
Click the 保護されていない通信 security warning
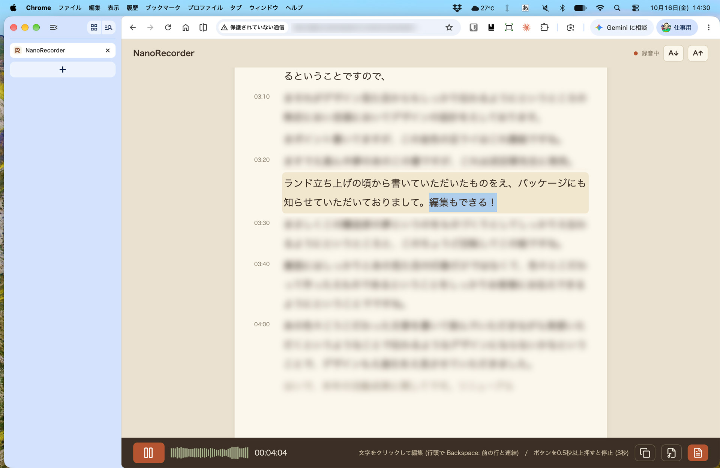[253, 27]
